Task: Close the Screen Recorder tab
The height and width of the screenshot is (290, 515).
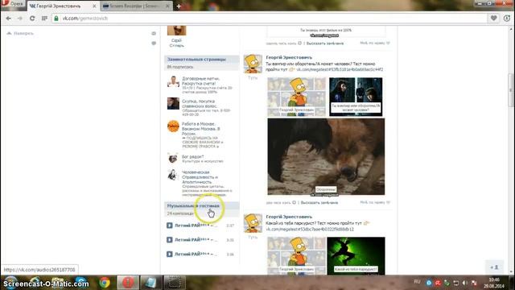Action: 167,6
